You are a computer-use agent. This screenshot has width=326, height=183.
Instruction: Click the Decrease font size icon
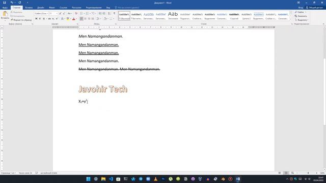coord(64,14)
